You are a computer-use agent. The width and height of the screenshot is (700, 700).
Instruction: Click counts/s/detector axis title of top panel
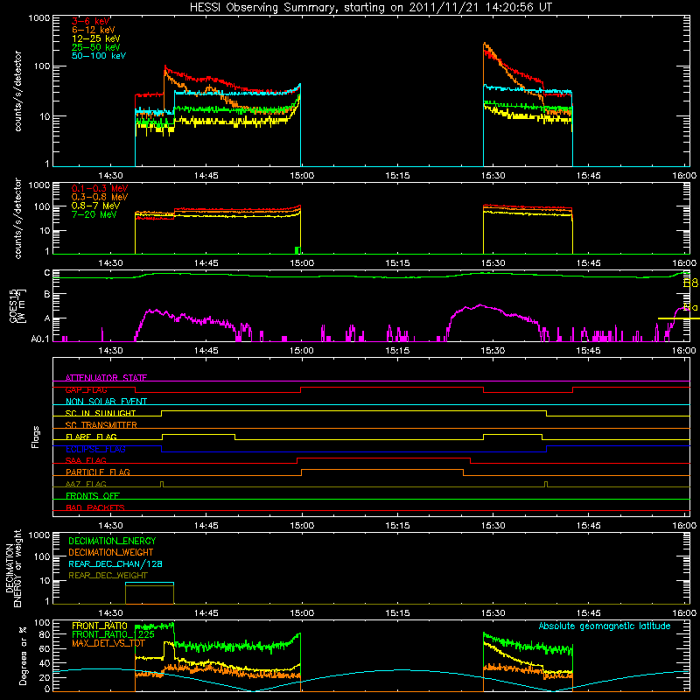(17, 91)
